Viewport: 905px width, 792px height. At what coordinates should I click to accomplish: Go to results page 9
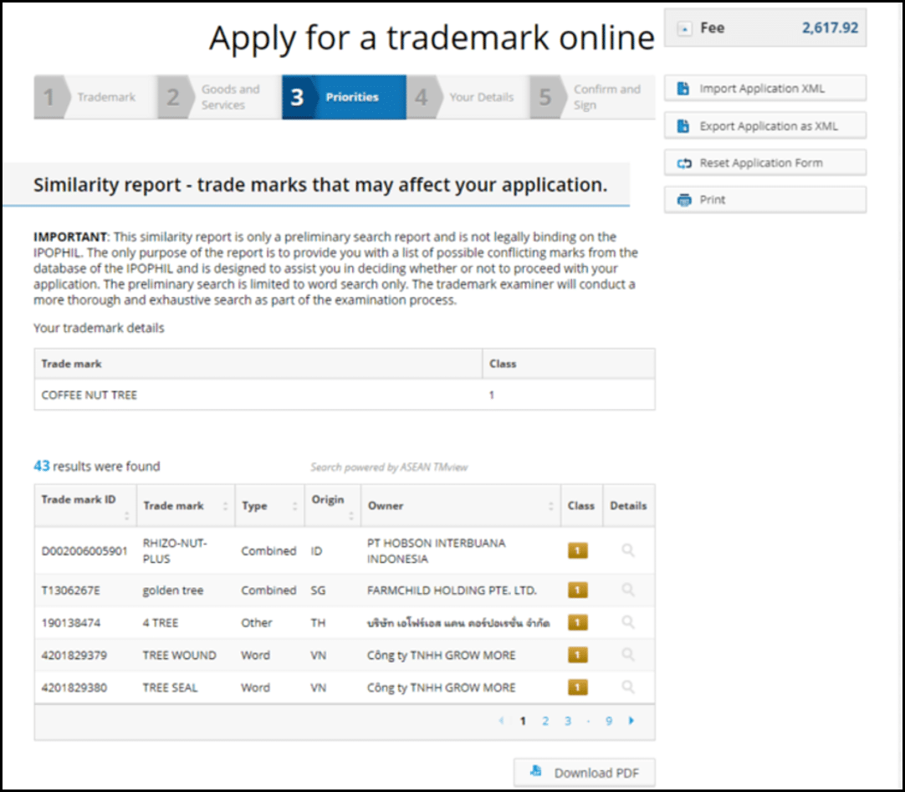tap(609, 720)
